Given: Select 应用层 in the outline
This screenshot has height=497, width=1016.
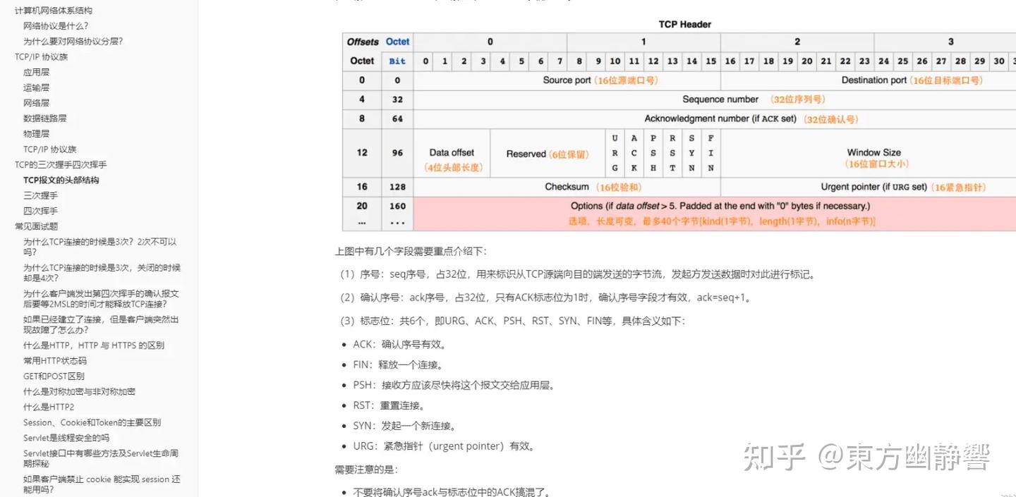Looking at the screenshot, I should [36, 73].
